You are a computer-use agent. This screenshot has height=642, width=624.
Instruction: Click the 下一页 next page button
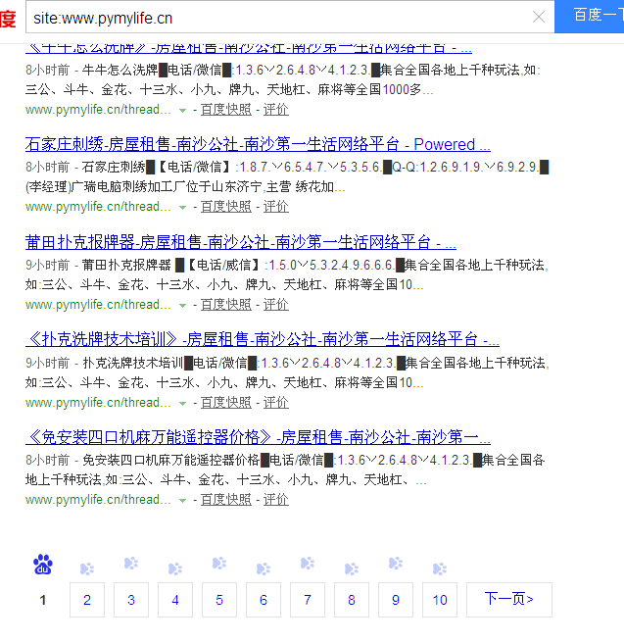point(509,600)
